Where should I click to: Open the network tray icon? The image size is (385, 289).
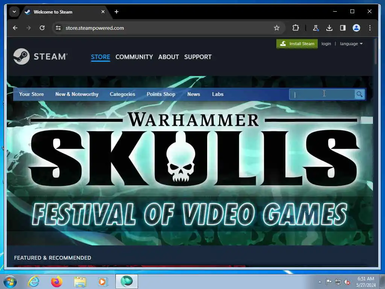(x=338, y=282)
